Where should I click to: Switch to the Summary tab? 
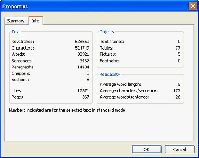click(x=17, y=21)
